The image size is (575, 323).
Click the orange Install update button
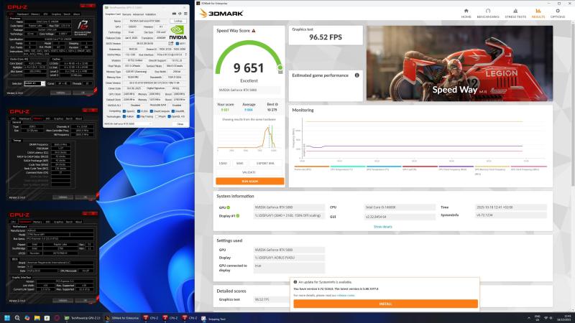(385, 304)
